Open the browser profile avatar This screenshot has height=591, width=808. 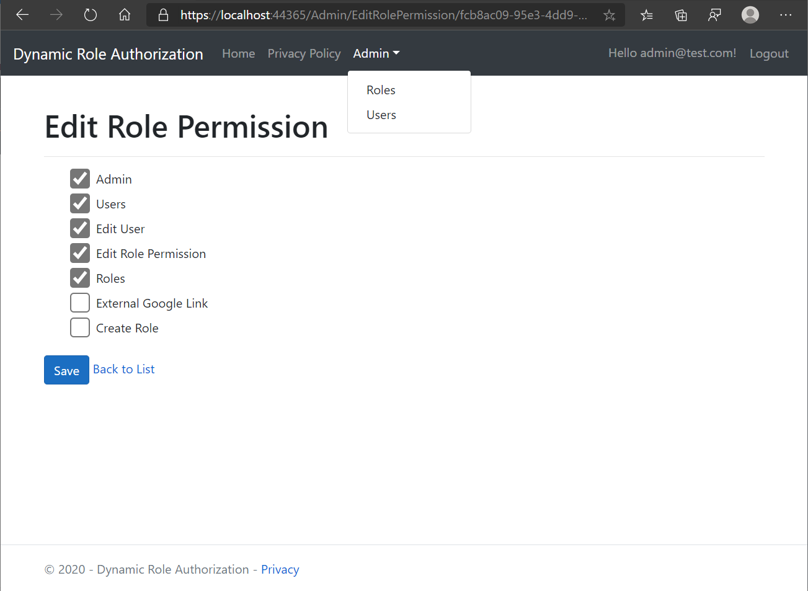[x=750, y=15]
